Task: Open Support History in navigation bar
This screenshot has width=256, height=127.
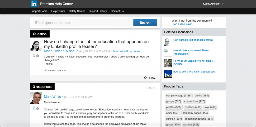Action: click(x=98, y=11)
